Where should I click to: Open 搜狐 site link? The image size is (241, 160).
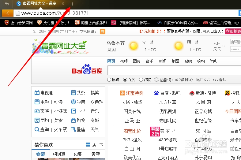tap(232, 93)
